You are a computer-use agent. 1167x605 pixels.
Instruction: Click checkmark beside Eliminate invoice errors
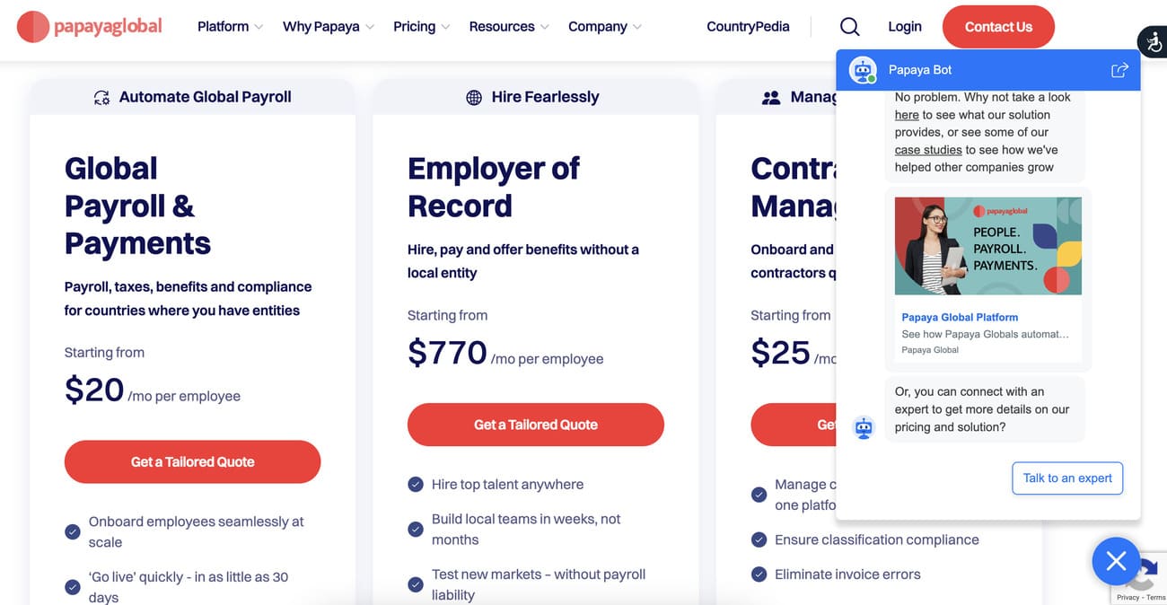pyautogui.click(x=759, y=574)
